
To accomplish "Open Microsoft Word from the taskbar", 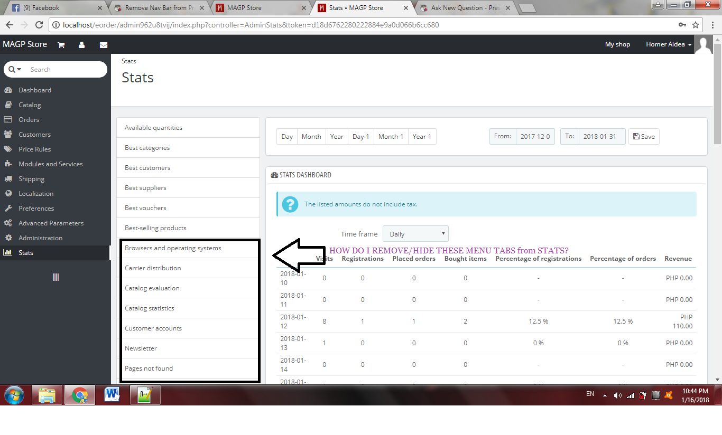I will pos(112,395).
